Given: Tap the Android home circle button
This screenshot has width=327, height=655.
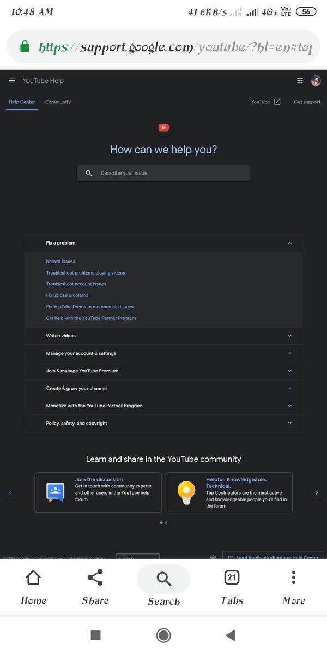Looking at the screenshot, I should (x=163, y=635).
